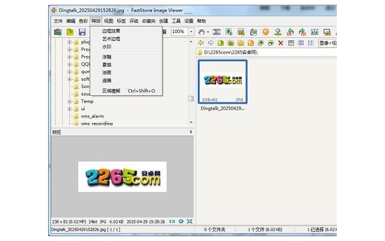
Task: Click the acquire-from-camera icon in main toolbar
Action: (x=58, y=32)
